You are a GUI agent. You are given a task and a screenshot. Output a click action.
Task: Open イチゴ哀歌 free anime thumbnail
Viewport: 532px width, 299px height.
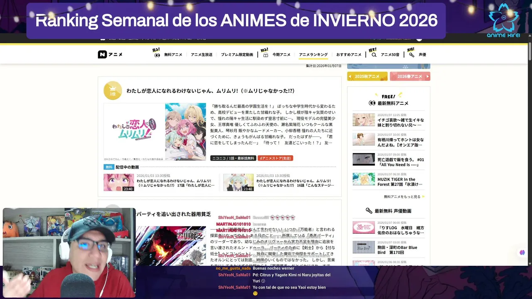pyautogui.click(x=364, y=120)
